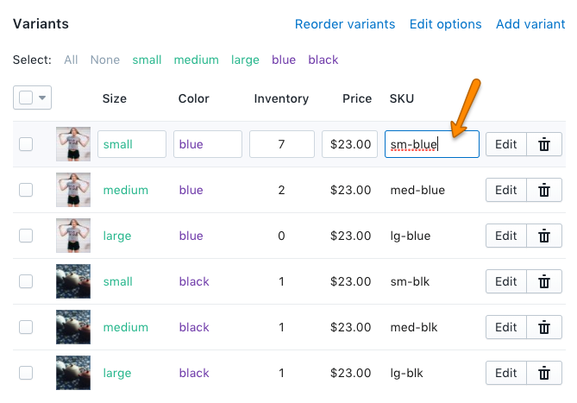Check the small blue variant checkbox

26,144
